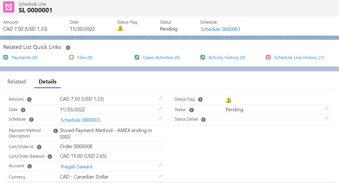
Task: Click the pink Schedule Line record icon
Action: point(9,7)
